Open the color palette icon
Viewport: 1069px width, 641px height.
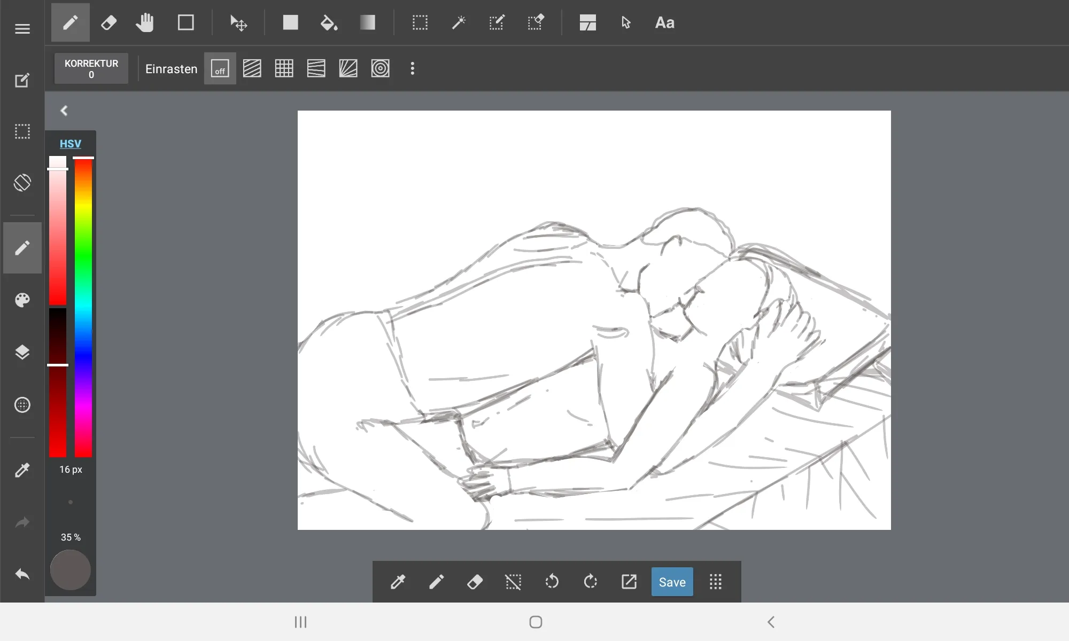[x=22, y=300]
